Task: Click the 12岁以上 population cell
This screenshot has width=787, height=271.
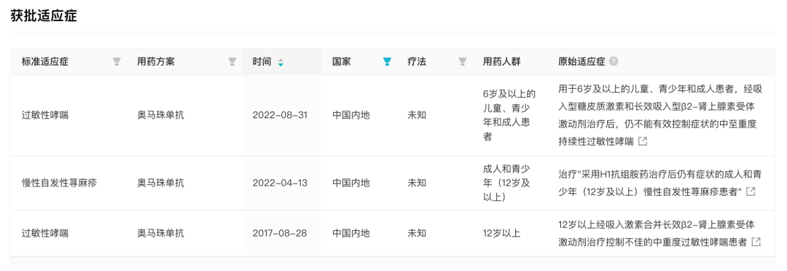Action: click(501, 233)
